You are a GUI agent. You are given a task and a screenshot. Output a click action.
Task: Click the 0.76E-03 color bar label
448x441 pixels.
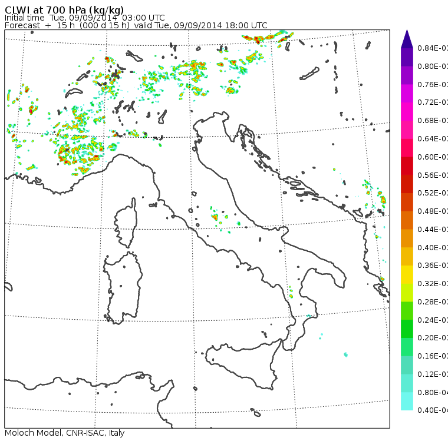tap(433, 84)
